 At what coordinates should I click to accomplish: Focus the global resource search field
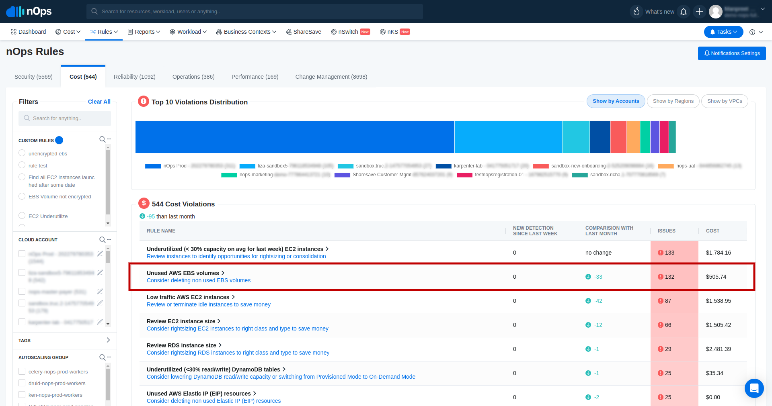[255, 12]
